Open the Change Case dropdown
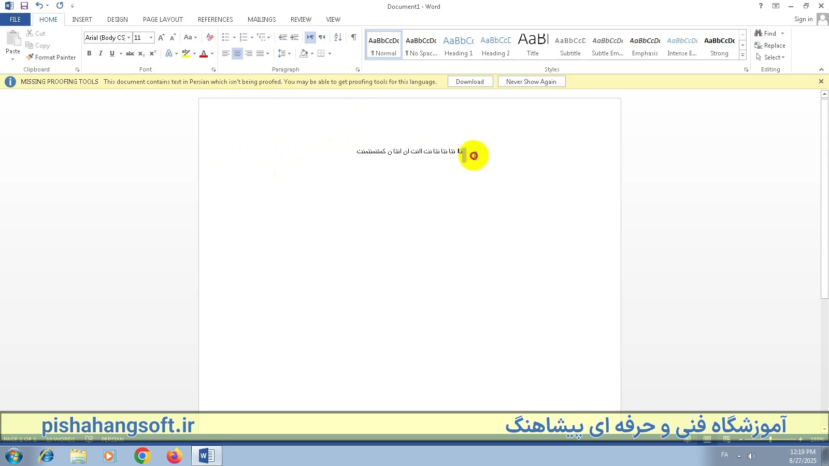 click(x=190, y=37)
